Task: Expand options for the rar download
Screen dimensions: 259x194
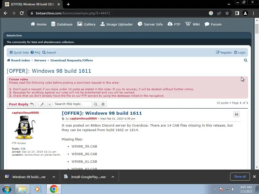Action: (54, 177)
